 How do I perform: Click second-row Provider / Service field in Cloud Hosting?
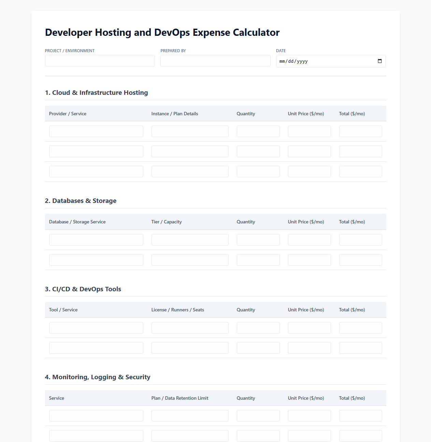tap(96, 151)
